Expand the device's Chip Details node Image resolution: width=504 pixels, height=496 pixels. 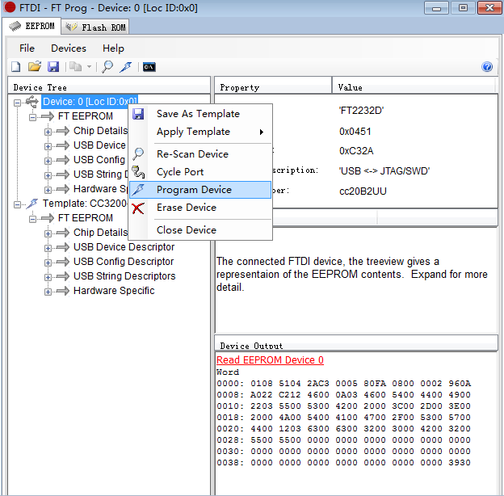(48, 132)
